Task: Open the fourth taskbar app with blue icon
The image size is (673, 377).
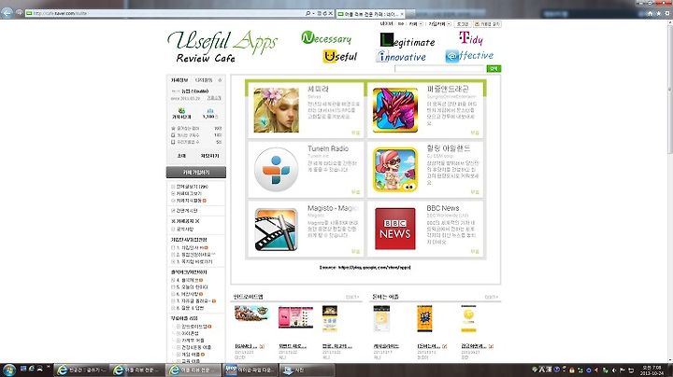Action: tap(251, 370)
